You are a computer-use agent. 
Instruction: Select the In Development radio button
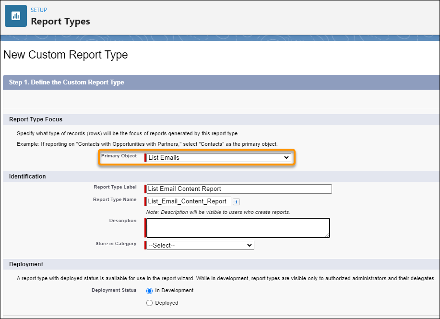(149, 291)
